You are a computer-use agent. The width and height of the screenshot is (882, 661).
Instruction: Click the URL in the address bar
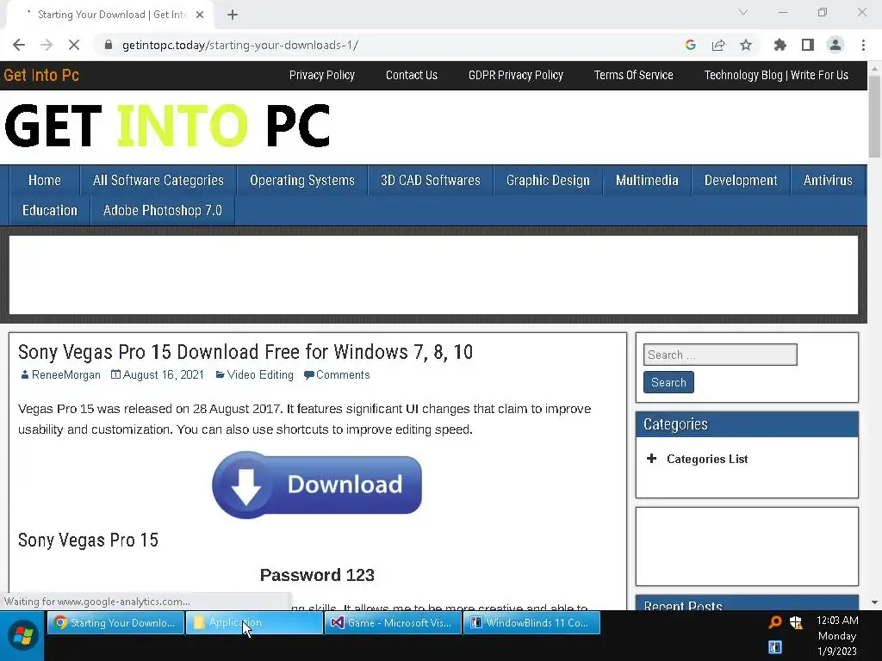(x=240, y=45)
